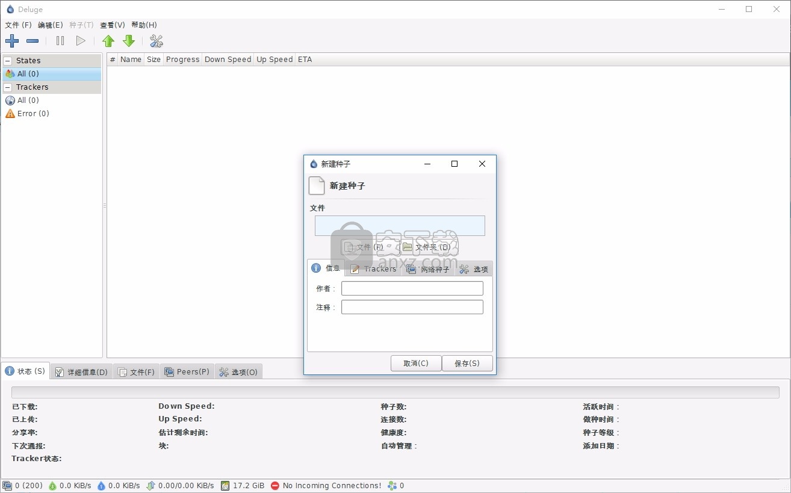Click the No Incoming Connections warning

(326, 485)
